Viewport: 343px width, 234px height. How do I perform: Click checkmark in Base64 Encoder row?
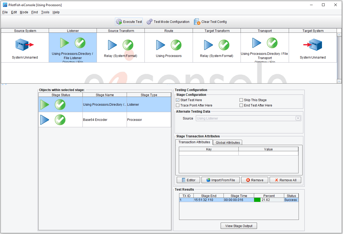[x=60, y=120]
